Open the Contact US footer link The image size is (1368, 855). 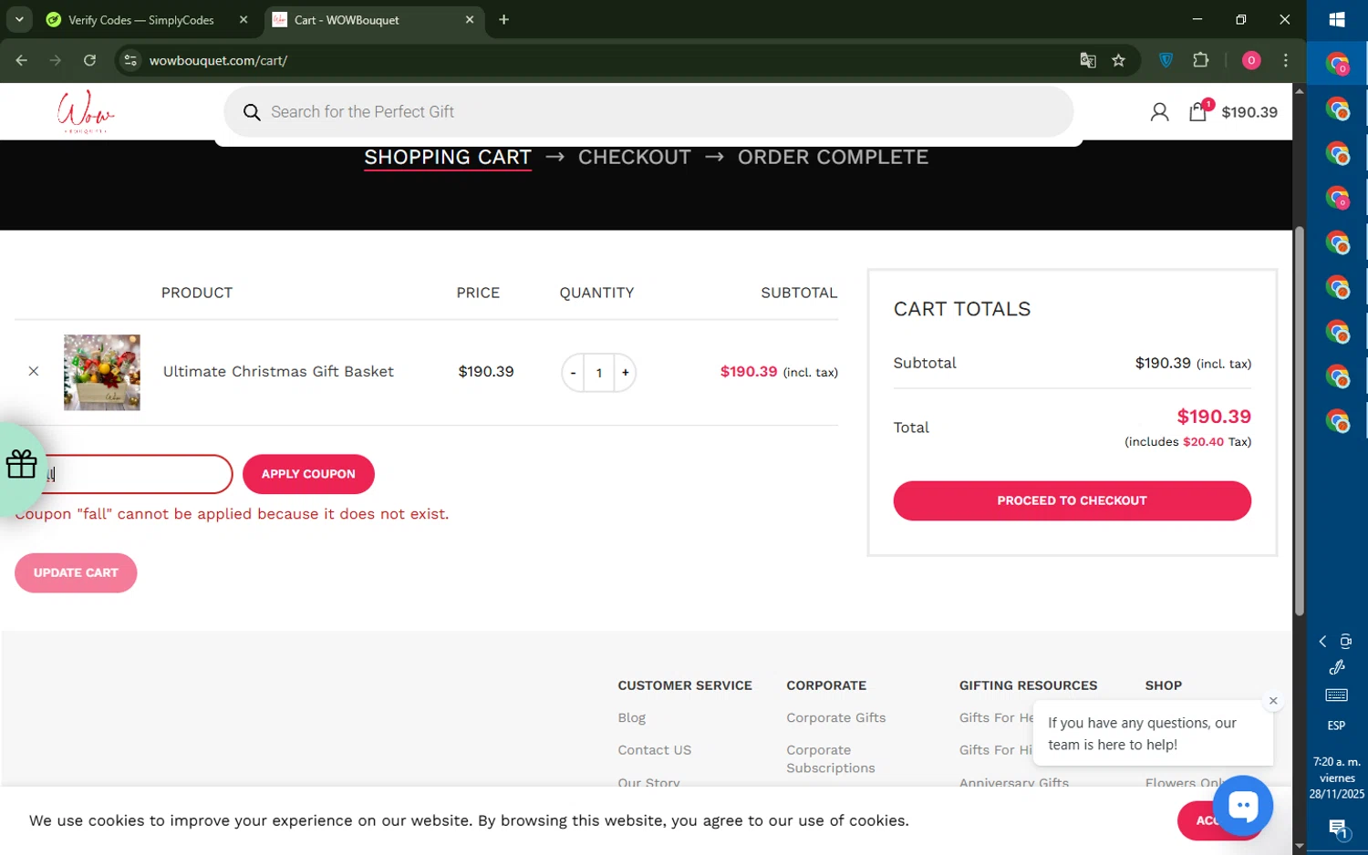pyautogui.click(x=654, y=750)
